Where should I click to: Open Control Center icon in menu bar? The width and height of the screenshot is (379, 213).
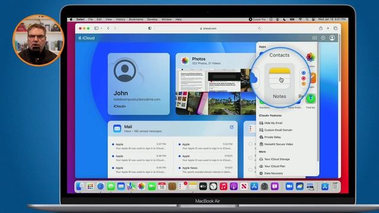[313, 20]
